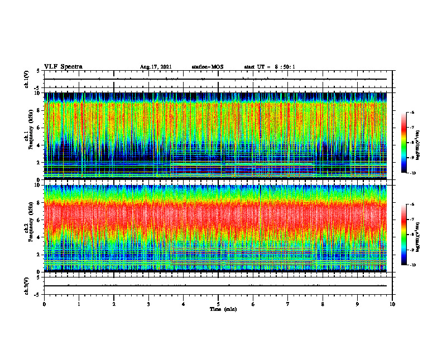Click ch.2 color bar label "-8"
This screenshot has height=341, width=442.
(412, 235)
